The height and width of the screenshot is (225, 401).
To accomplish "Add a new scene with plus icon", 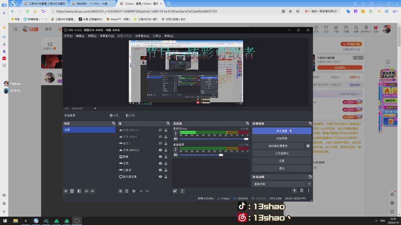I will pyautogui.click(x=66, y=191).
